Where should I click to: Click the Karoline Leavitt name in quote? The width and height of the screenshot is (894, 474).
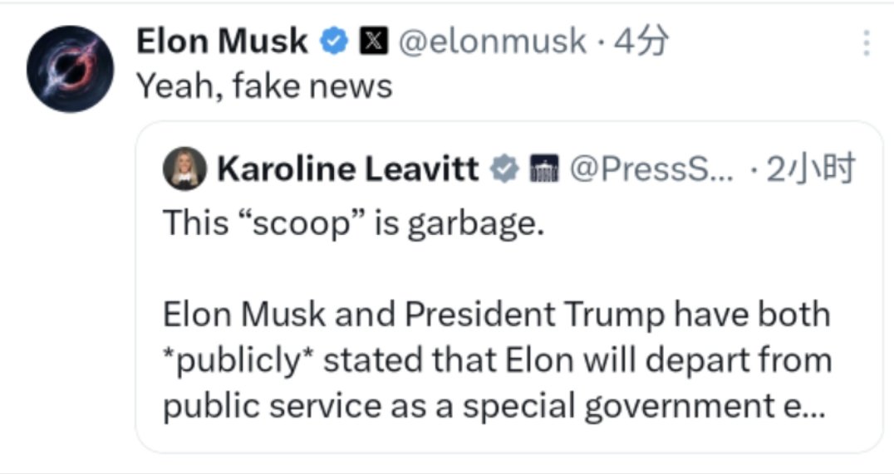click(347, 169)
